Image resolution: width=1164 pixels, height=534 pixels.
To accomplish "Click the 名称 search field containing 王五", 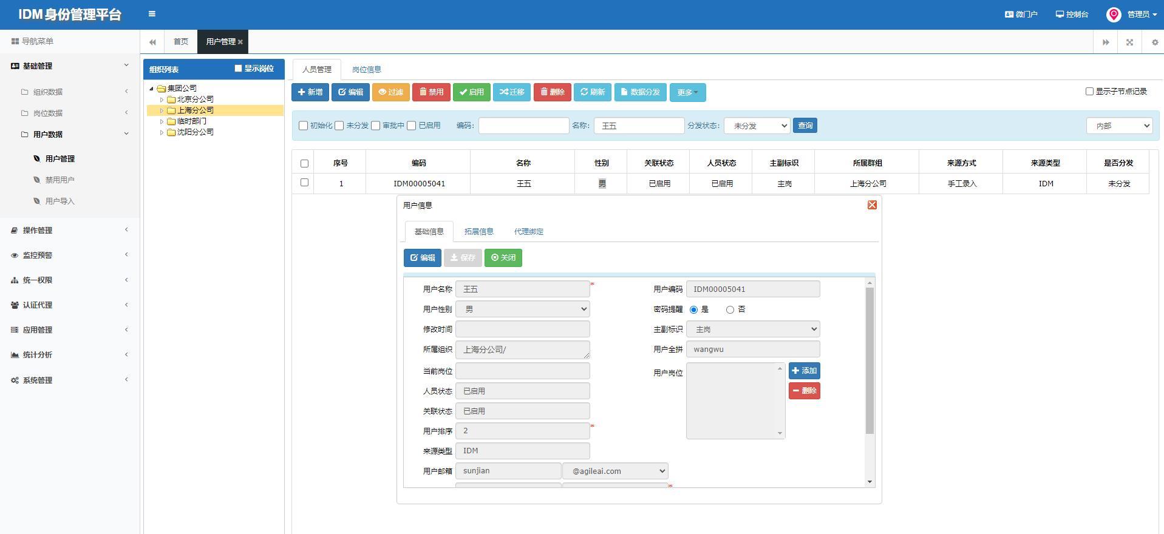I will coord(639,126).
